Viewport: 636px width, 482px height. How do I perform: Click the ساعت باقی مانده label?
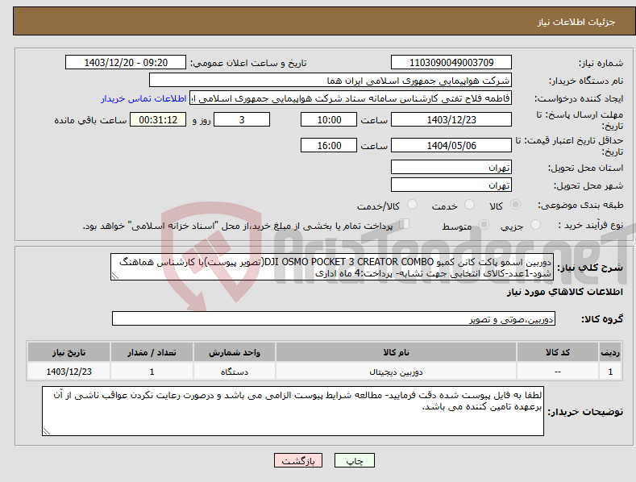(91, 121)
